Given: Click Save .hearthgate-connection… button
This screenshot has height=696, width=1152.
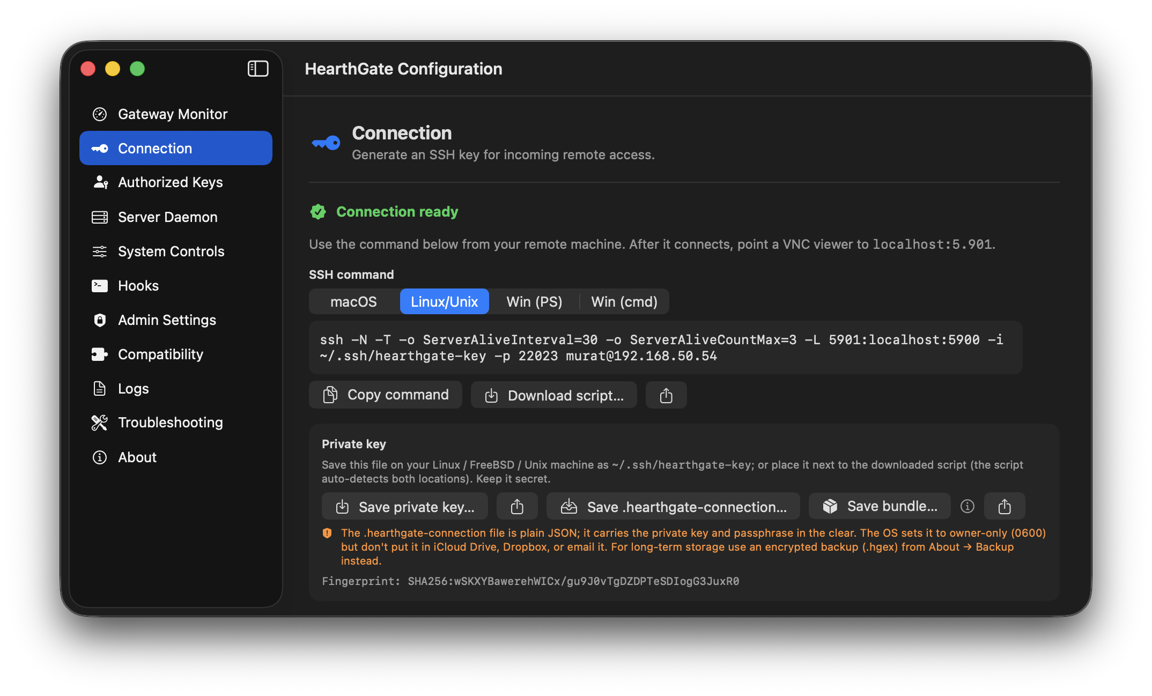Looking at the screenshot, I should coord(673,507).
